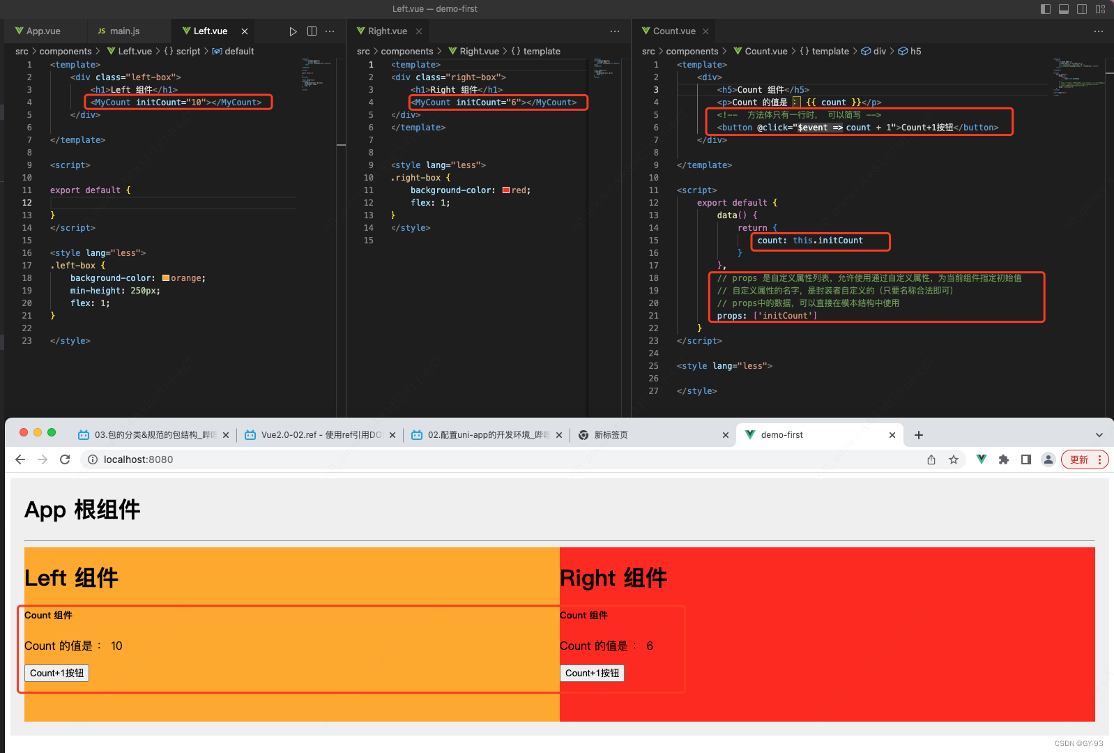Open the Vue devtools extension icon
1114x753 pixels.
(x=982, y=459)
